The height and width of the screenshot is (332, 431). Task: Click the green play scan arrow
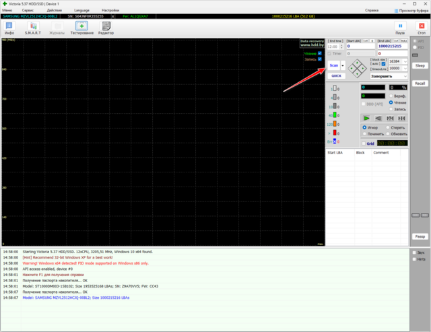366,118
